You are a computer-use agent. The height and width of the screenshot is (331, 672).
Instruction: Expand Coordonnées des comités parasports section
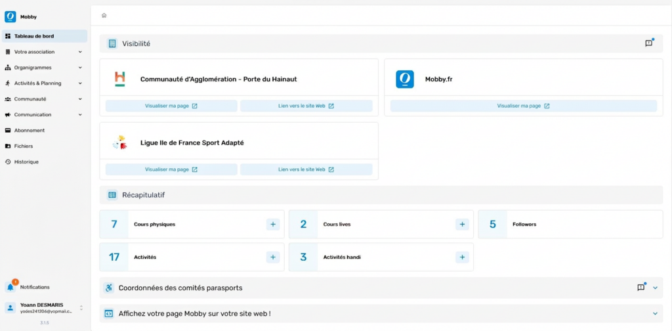tap(655, 288)
